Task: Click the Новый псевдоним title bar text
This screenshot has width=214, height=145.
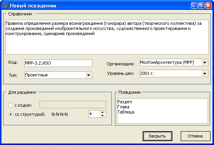Action: coord(33,6)
